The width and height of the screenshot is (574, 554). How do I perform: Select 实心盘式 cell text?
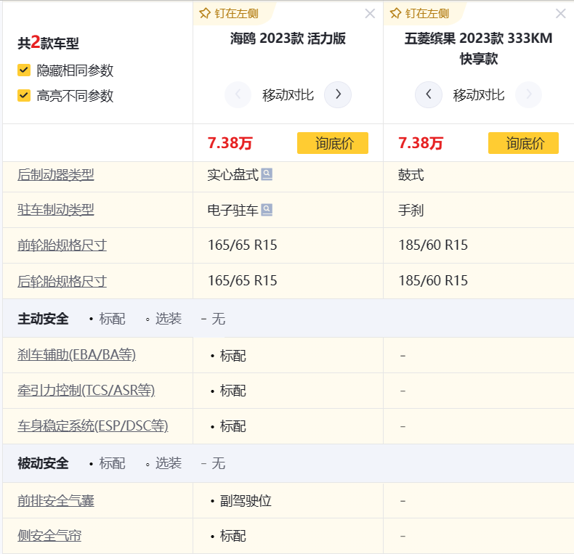233,174
